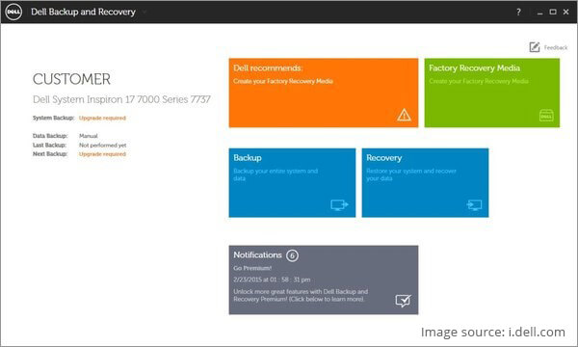Minimize the Dell Backup and Recovery window
The height and width of the screenshot is (347, 578).
[539, 13]
